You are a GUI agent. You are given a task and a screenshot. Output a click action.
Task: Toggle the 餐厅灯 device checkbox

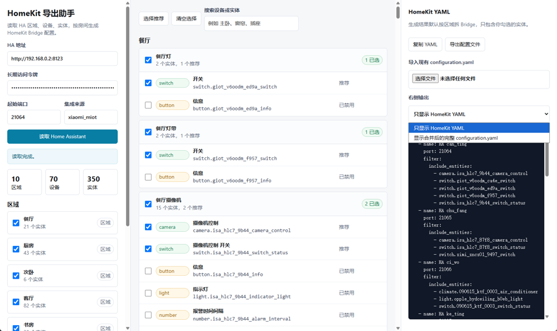148,60
